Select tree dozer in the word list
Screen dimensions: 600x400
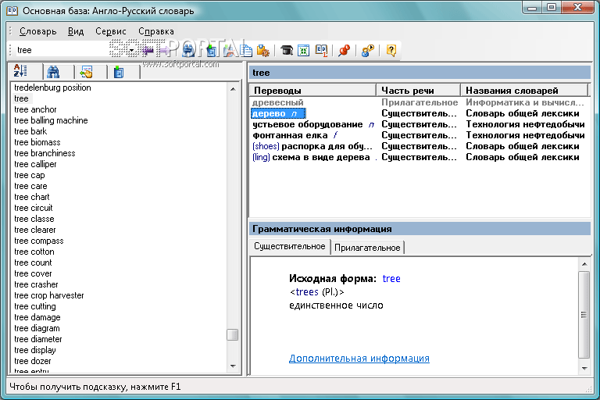pyautogui.click(x=33, y=361)
